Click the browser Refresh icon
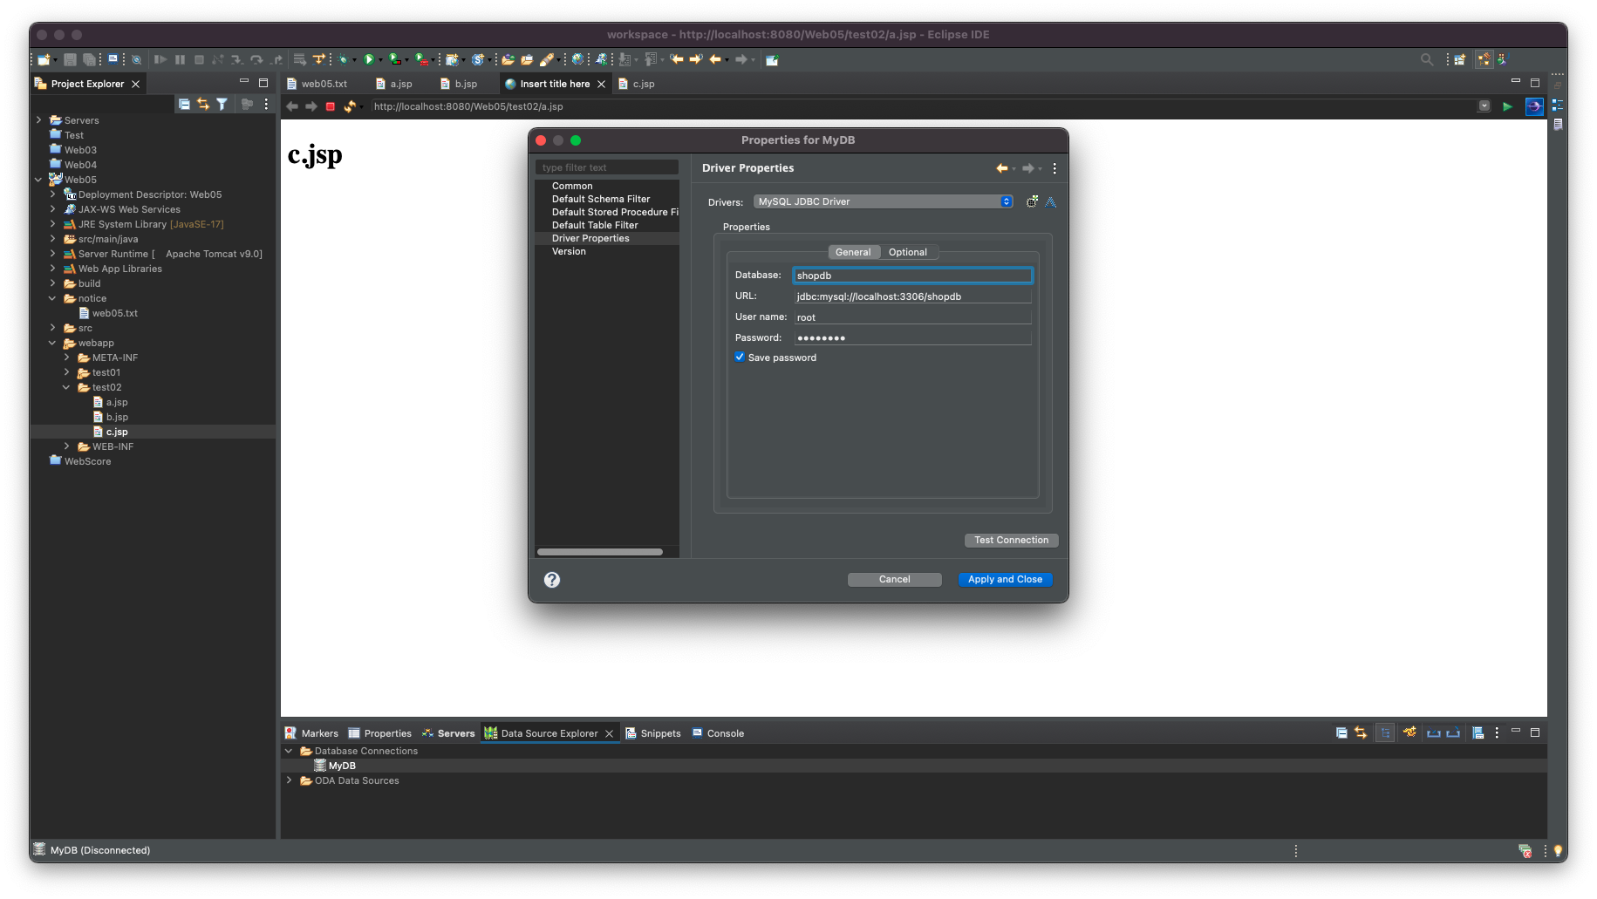 coord(350,106)
